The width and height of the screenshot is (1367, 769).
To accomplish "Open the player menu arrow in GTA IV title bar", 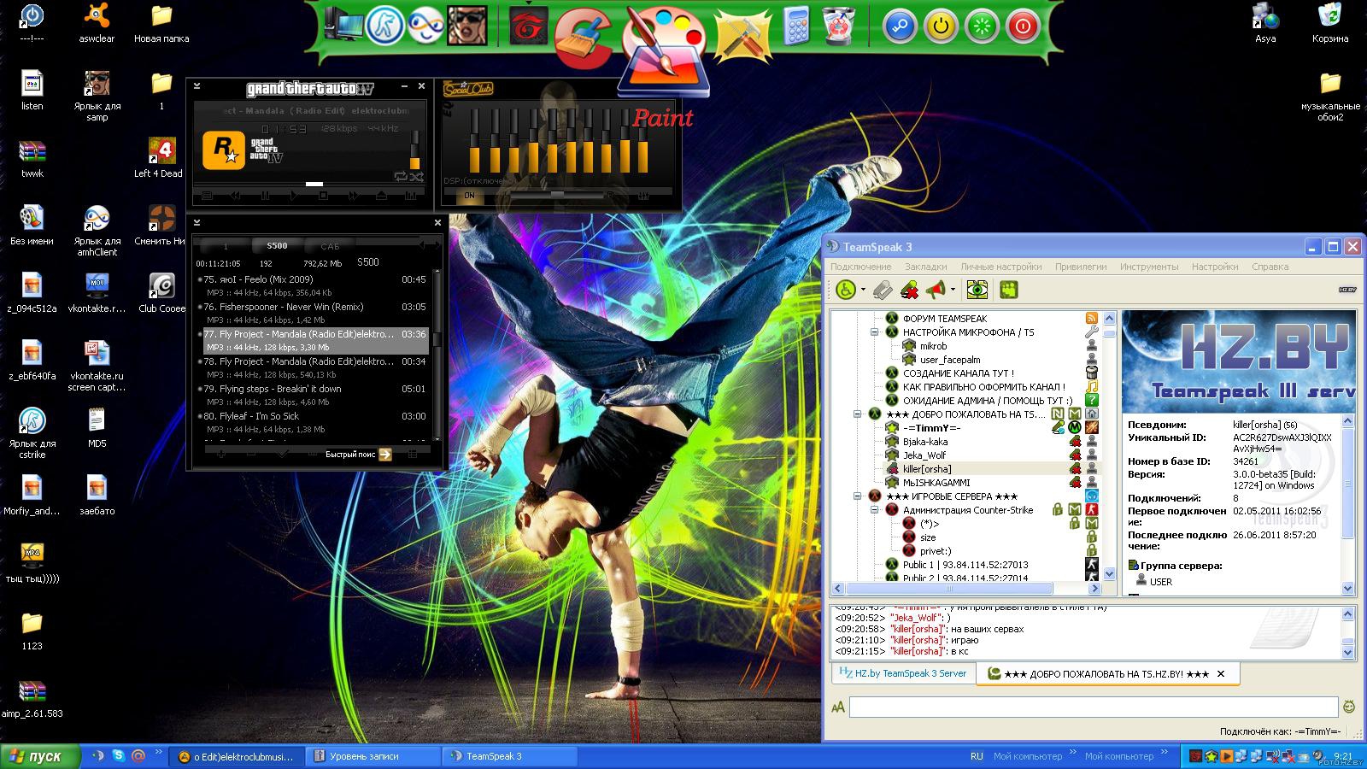I will pyautogui.click(x=197, y=86).
